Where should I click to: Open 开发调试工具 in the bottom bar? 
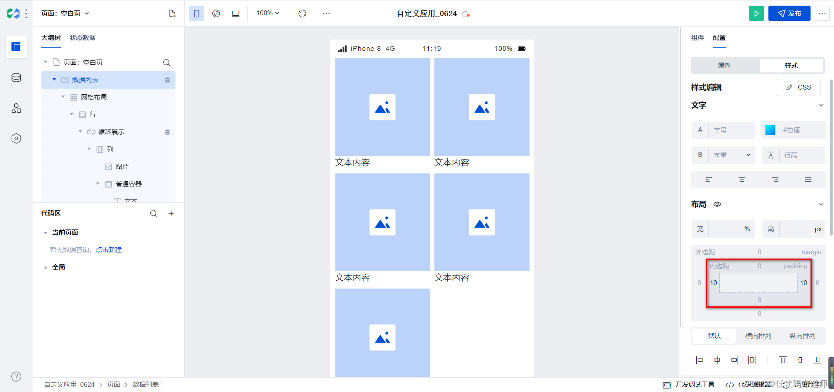(689, 385)
